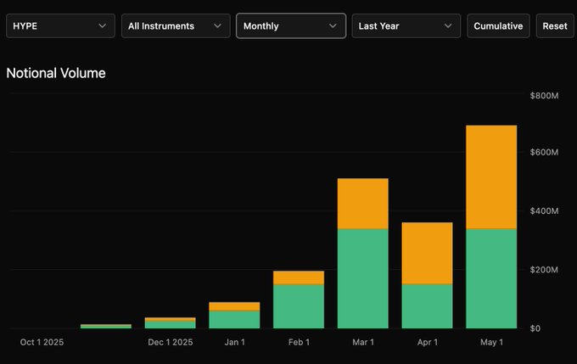The height and width of the screenshot is (364, 577).
Task: Click the green segment of the Apr bar
Action: [427, 306]
